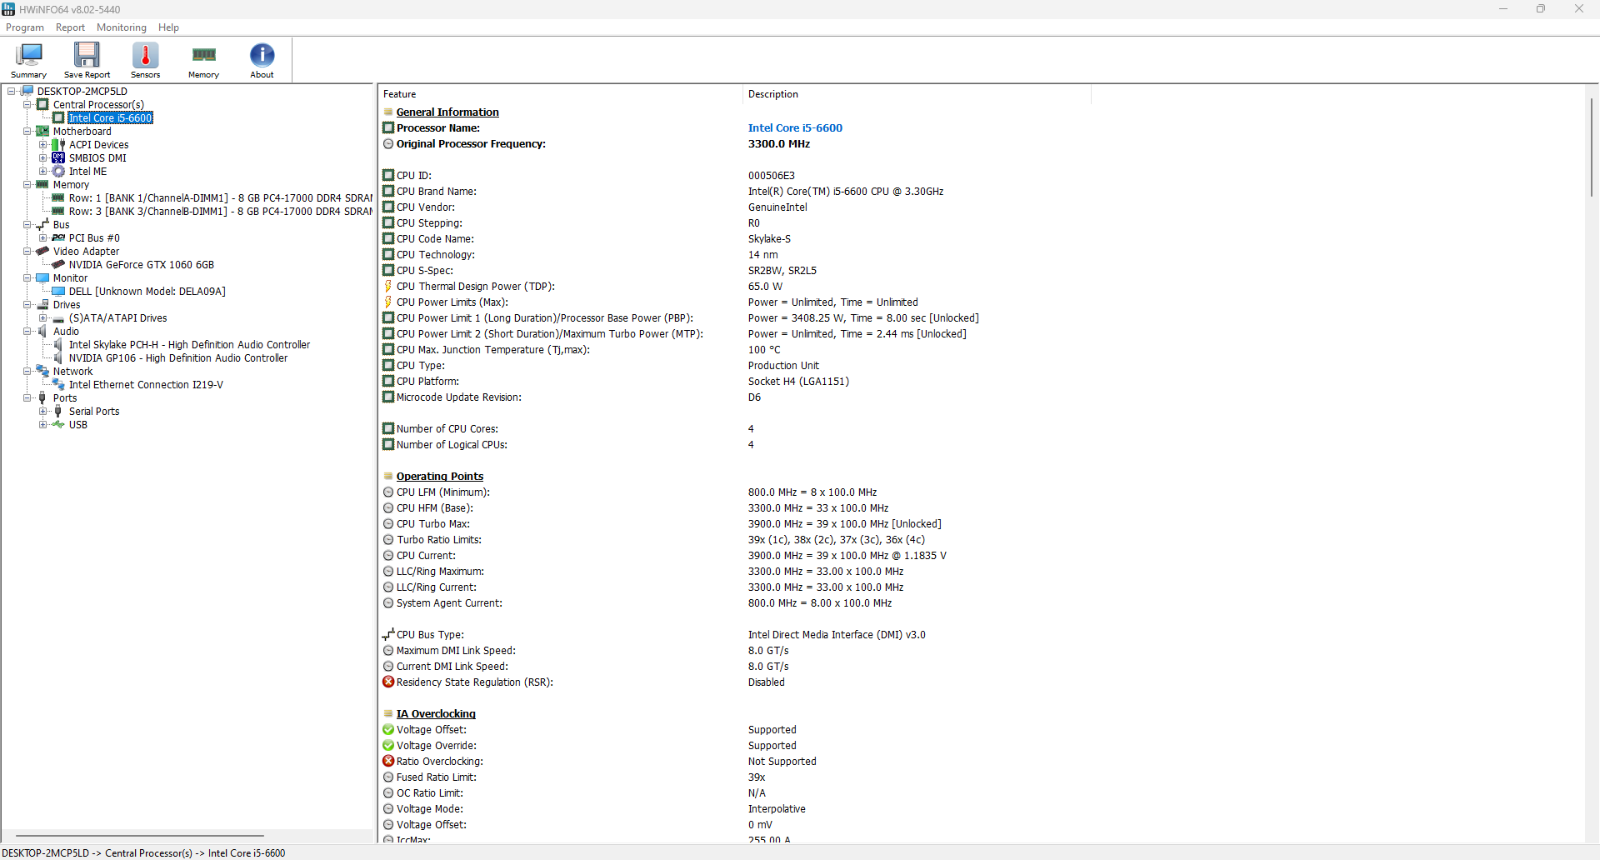Click the Motherboard icon in tree

[x=42, y=131]
